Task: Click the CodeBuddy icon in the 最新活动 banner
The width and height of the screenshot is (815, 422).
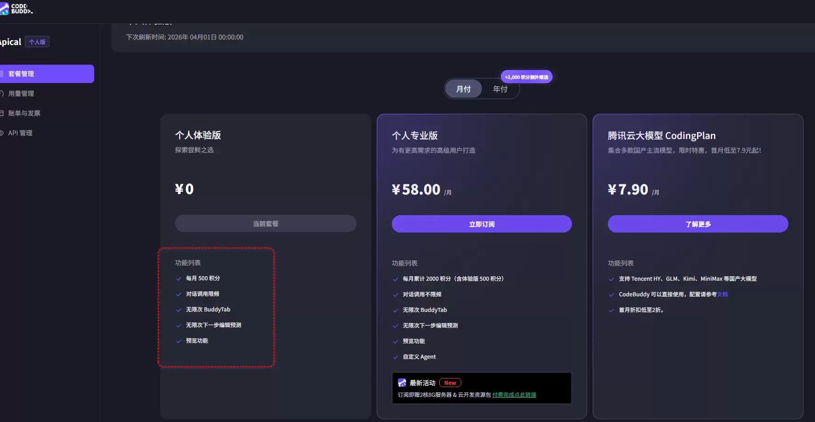Action: coord(402,382)
